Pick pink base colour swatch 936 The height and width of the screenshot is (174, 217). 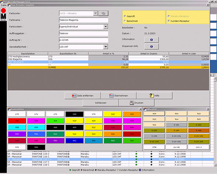point(36,141)
